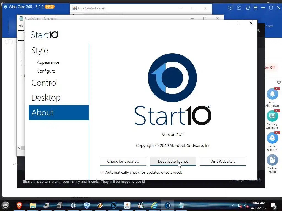Open the Winamp lightning bolt taskbar icon
Screen dimensions: 282x211
[100, 205]
